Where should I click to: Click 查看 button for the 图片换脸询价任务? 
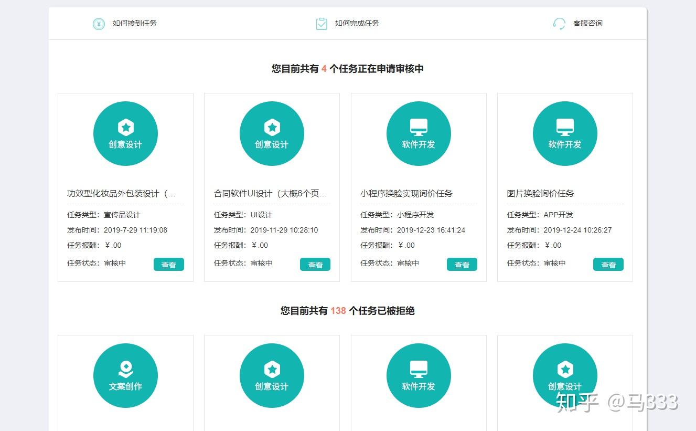click(x=608, y=265)
